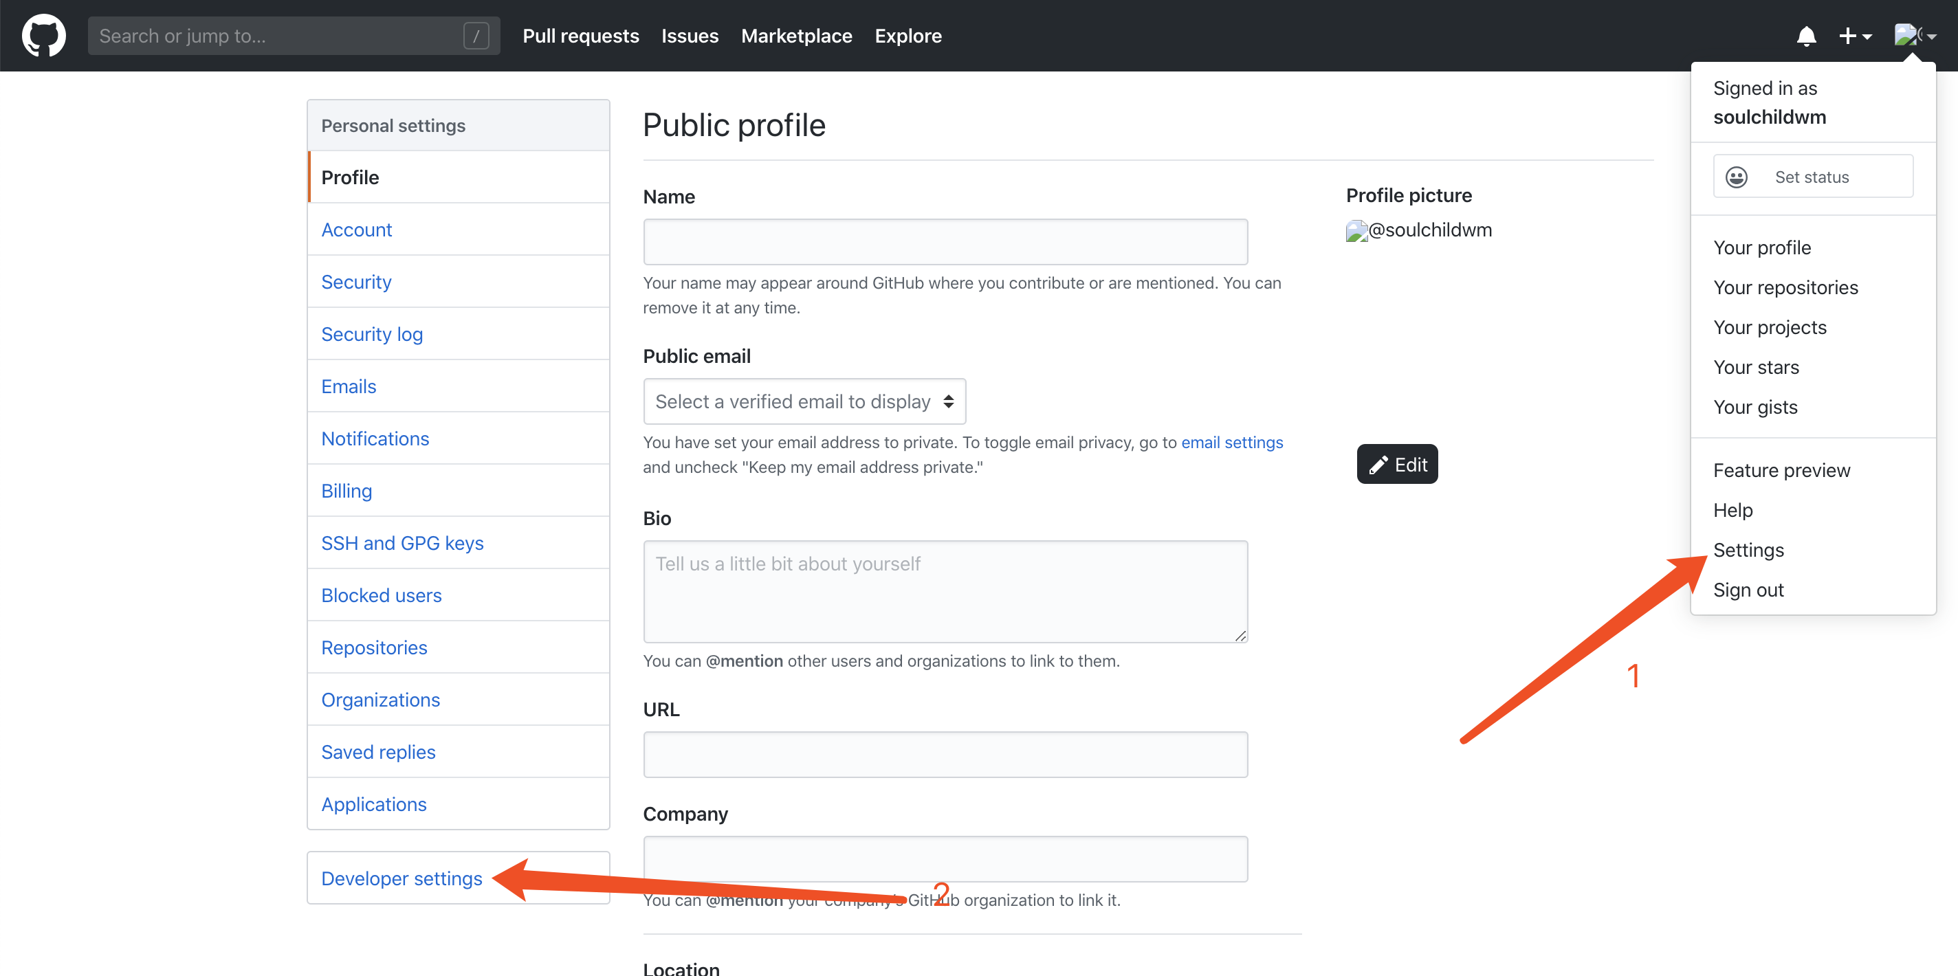Click the smiley emoji status icon
This screenshot has width=1958, height=976.
[1736, 177]
